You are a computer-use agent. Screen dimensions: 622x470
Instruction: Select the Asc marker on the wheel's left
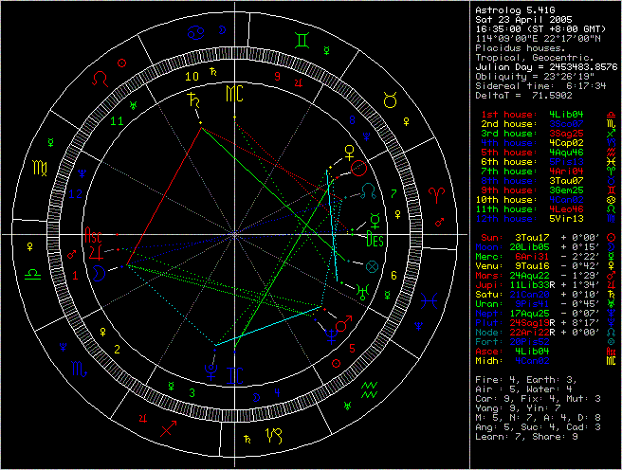[93, 235]
